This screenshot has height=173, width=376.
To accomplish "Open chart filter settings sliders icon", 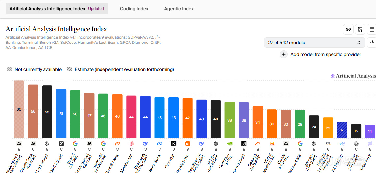I will coord(372,43).
